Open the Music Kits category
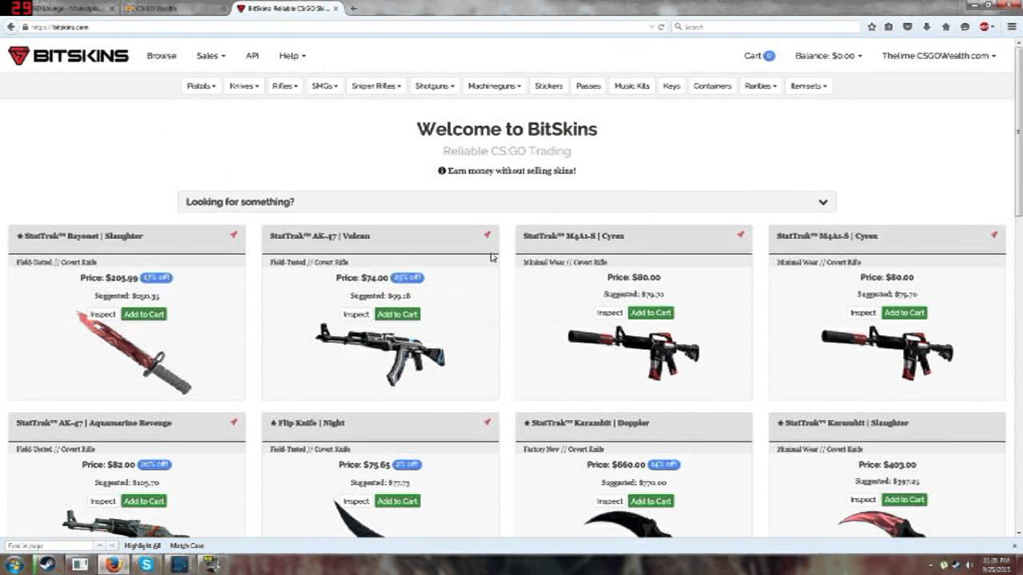 click(x=631, y=85)
